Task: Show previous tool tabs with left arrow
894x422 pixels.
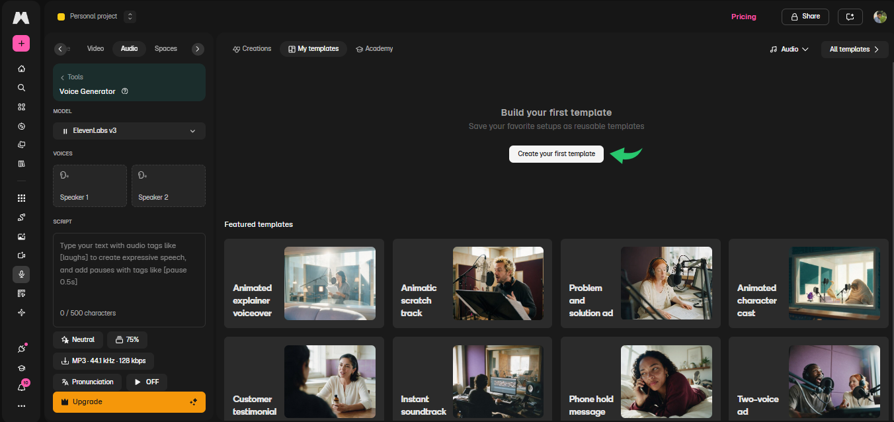Action: [61, 49]
